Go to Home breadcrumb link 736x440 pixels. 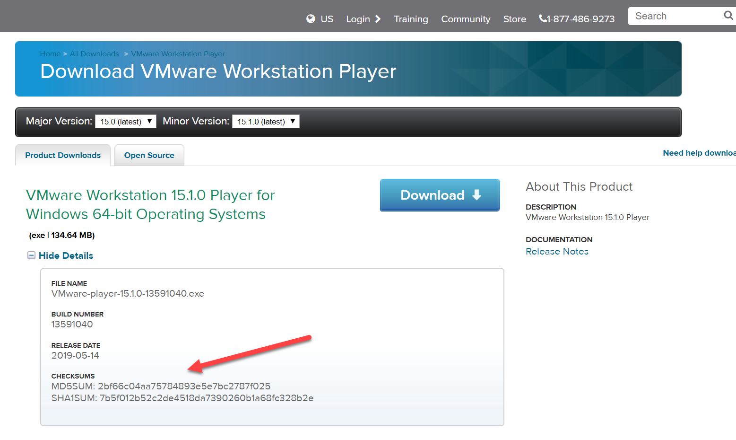(x=50, y=54)
